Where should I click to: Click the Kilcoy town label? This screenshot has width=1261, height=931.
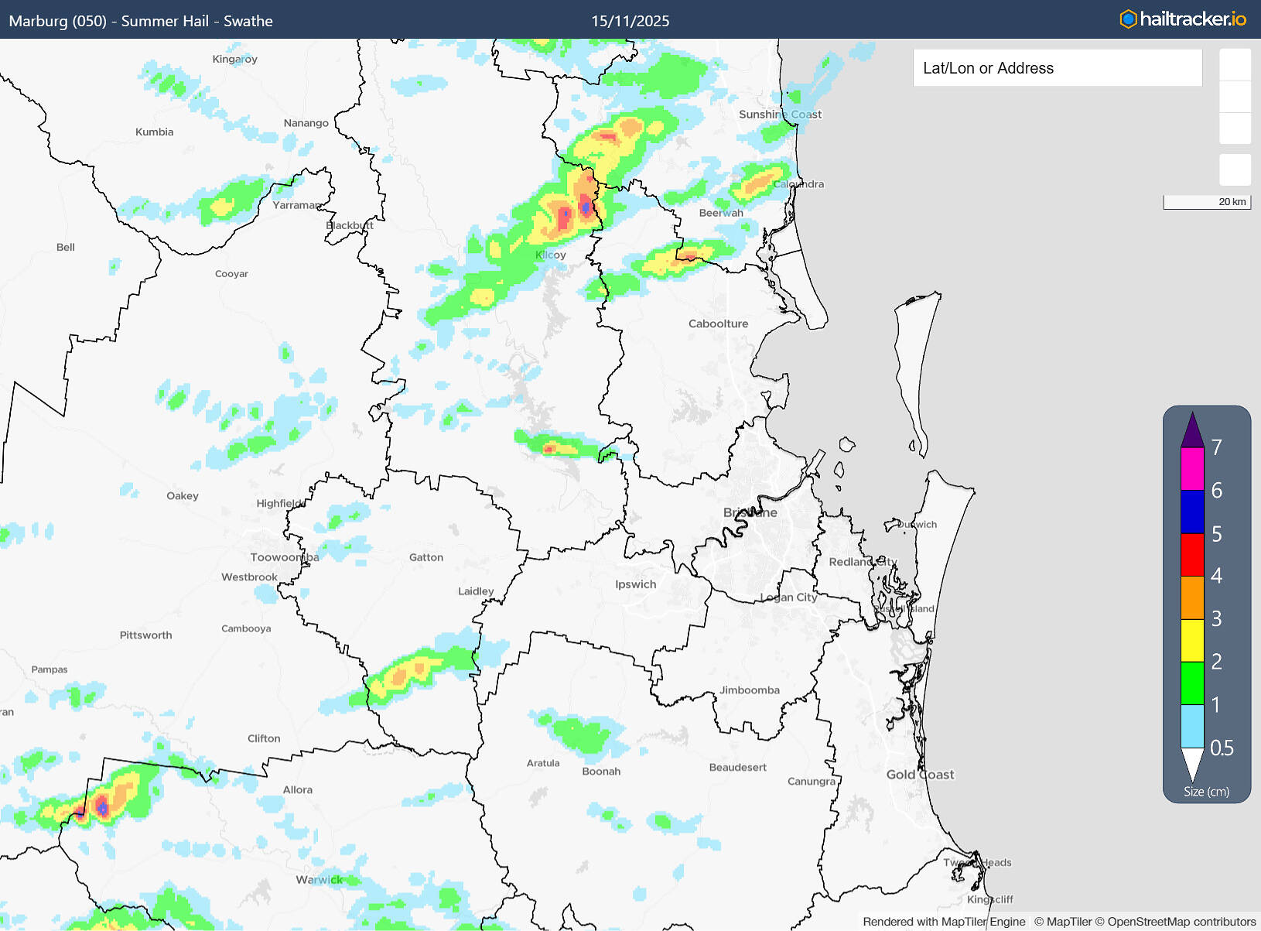coord(551,255)
